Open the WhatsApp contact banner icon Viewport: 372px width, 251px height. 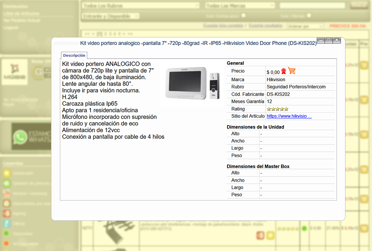pos(20,138)
